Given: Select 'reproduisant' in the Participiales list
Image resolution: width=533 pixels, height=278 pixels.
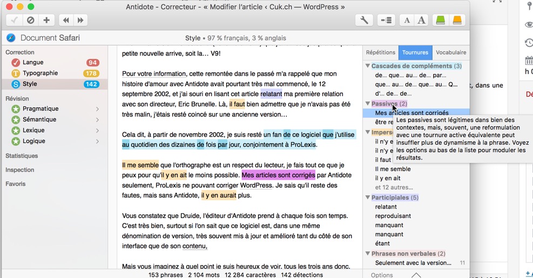Looking at the screenshot, I should (x=393, y=216).
